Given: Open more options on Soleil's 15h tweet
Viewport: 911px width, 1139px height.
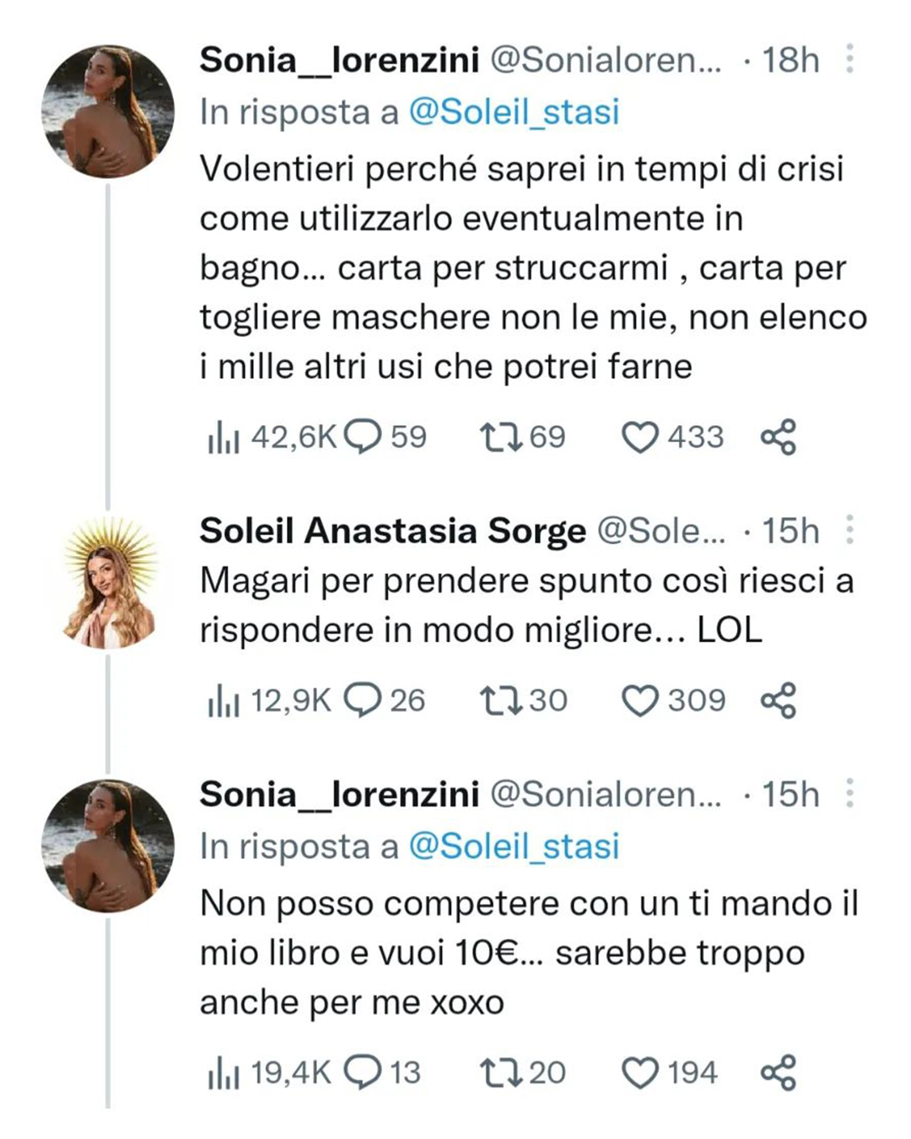Looking at the screenshot, I should [849, 530].
